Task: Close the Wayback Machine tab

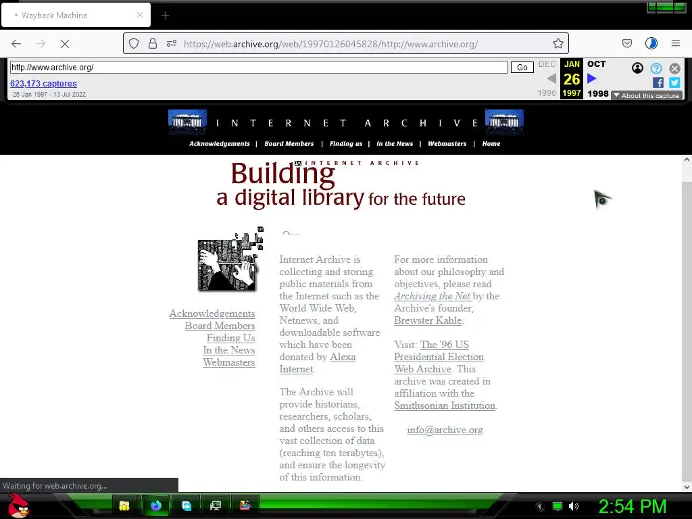Action: pyautogui.click(x=139, y=15)
